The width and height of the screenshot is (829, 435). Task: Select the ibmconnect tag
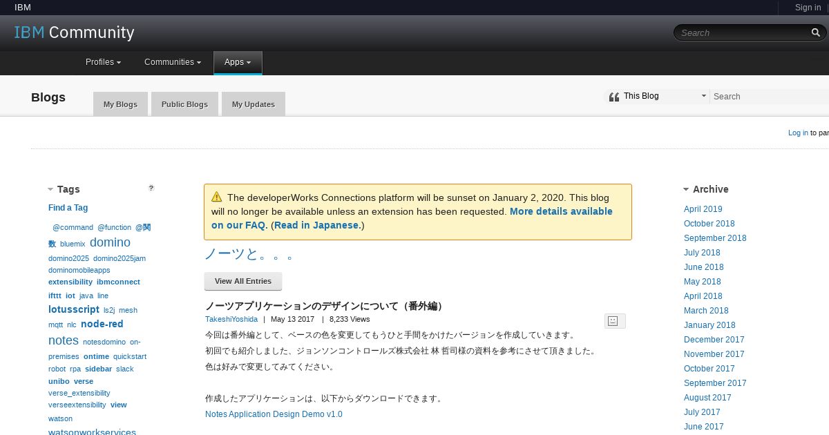[118, 282]
